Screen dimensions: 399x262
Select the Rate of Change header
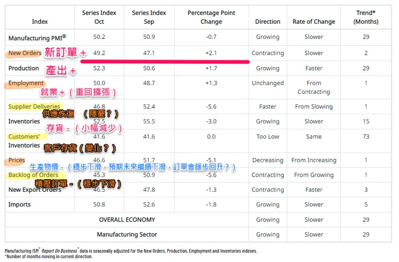click(x=314, y=22)
